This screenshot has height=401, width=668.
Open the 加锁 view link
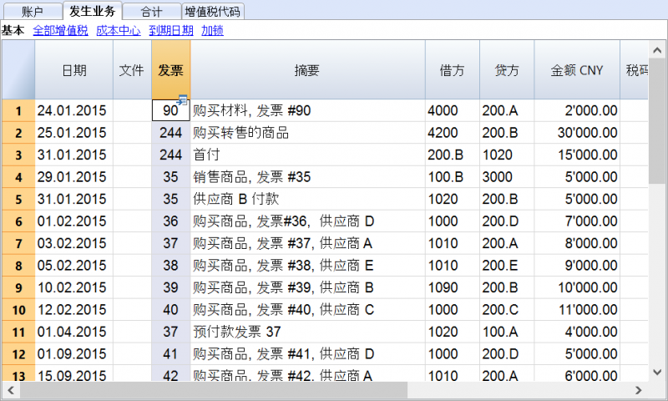(x=213, y=30)
